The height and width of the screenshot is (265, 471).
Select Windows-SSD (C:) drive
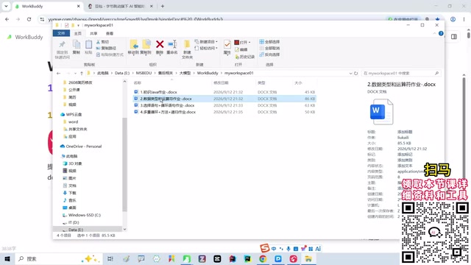[85, 215]
